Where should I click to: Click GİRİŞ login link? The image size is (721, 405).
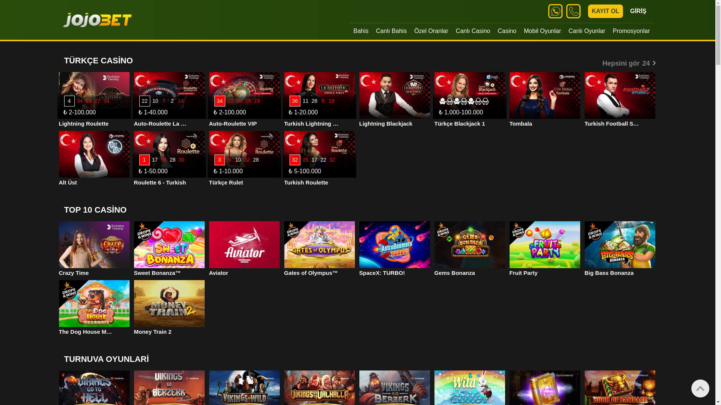(638, 11)
